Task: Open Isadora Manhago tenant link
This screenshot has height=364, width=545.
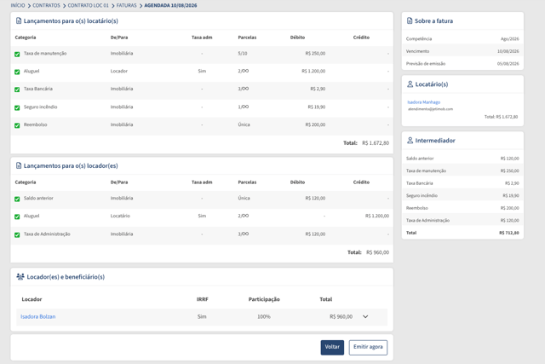Action: pyautogui.click(x=424, y=102)
